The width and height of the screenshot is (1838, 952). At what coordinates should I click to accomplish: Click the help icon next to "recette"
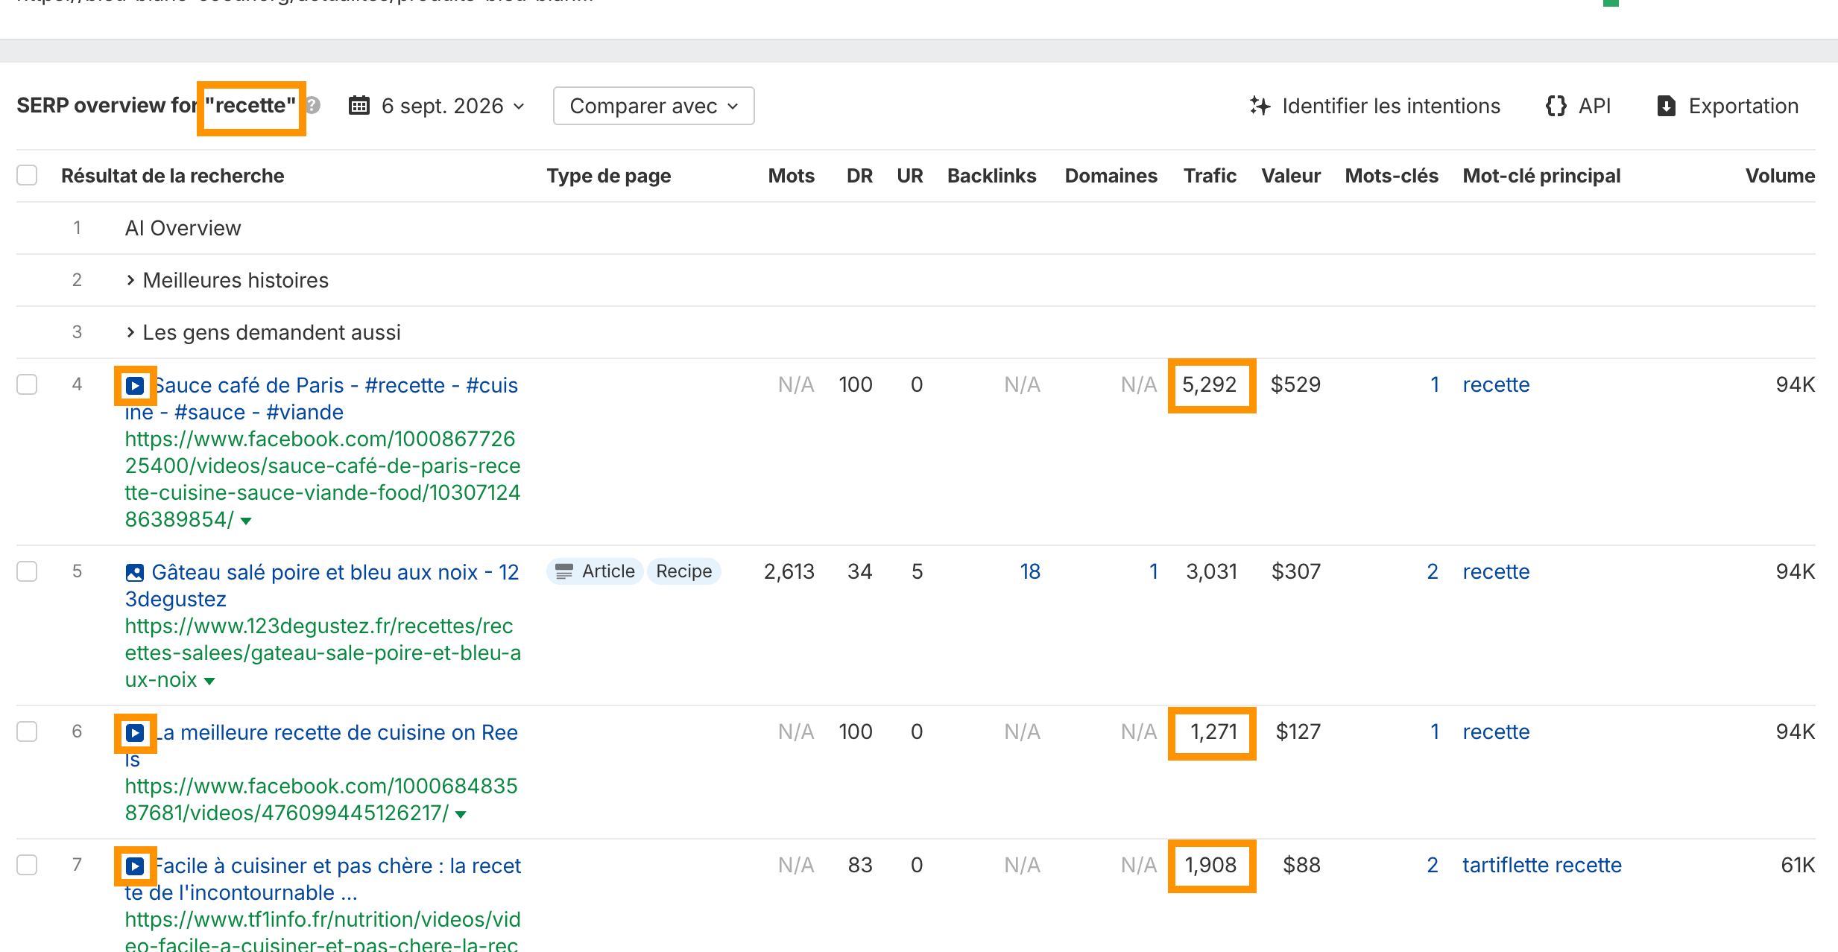314,106
